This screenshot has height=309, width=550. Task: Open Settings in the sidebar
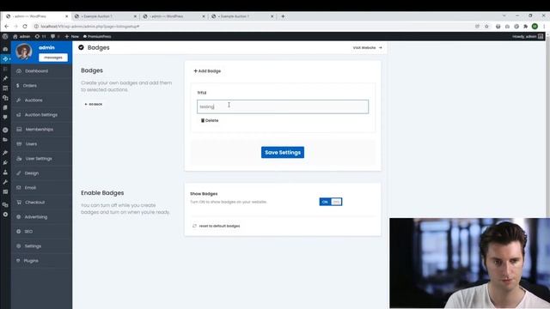pyautogui.click(x=41, y=246)
